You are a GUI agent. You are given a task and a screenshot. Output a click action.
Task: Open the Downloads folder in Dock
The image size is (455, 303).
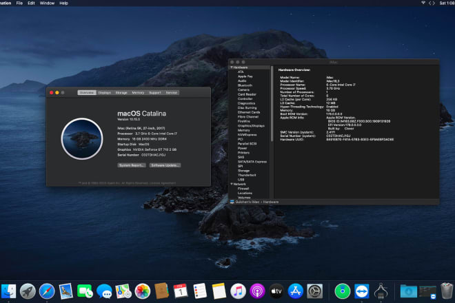tap(409, 291)
